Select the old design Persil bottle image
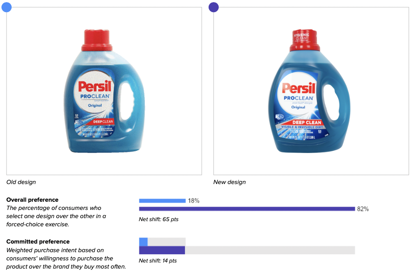This screenshot has width=413, height=272. coord(104,91)
